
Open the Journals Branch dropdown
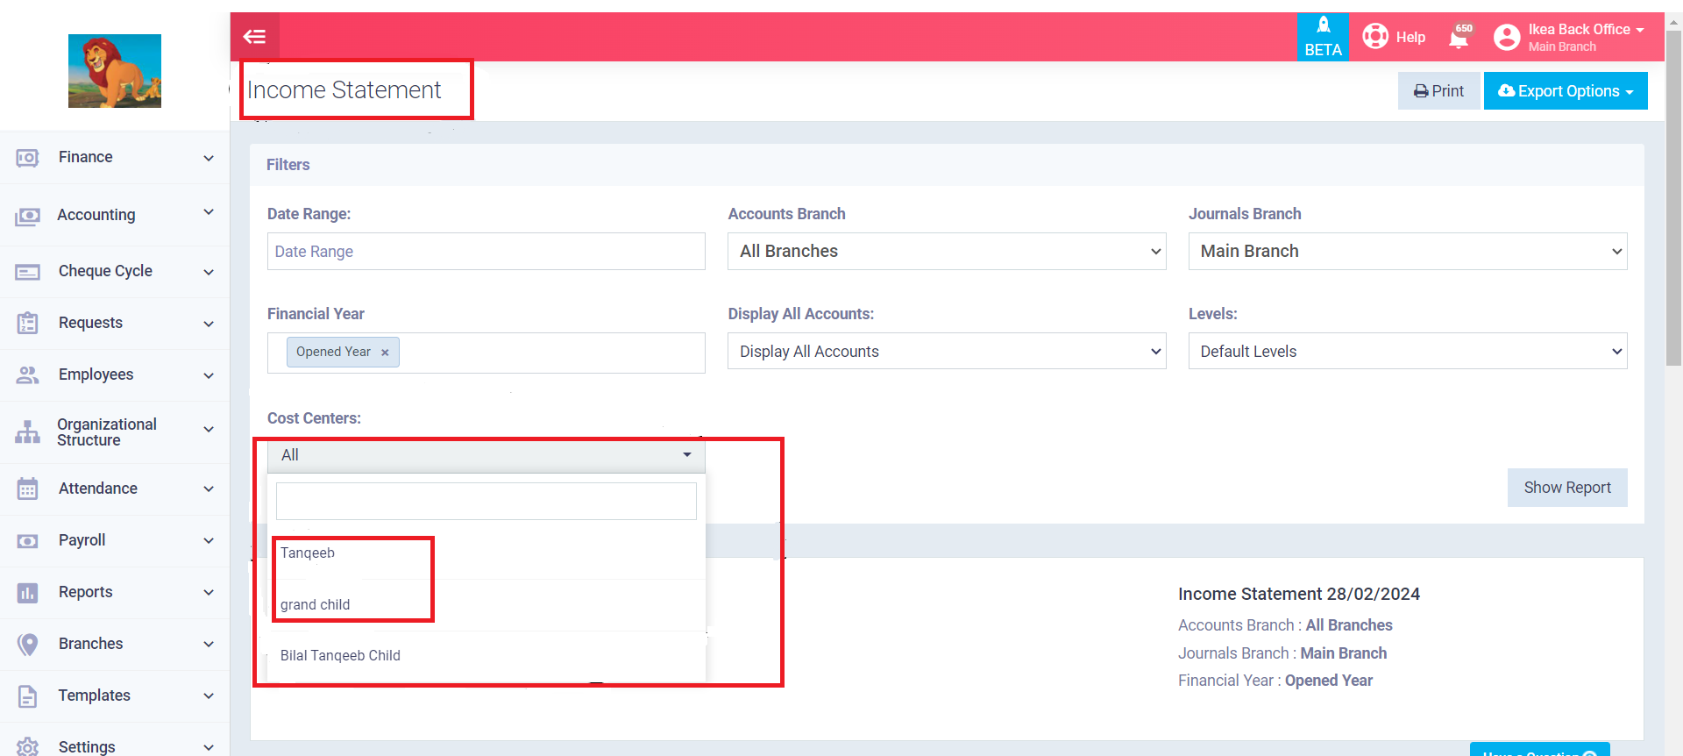click(x=1407, y=252)
